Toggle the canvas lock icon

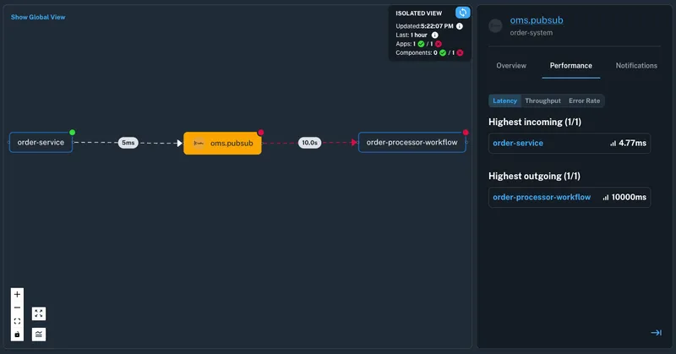coord(17,335)
